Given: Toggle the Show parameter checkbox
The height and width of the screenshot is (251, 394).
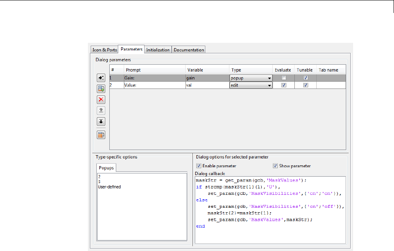Looking at the screenshot, I should point(275,166).
